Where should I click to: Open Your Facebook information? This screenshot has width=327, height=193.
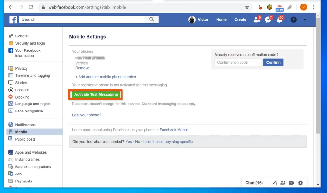(28, 53)
